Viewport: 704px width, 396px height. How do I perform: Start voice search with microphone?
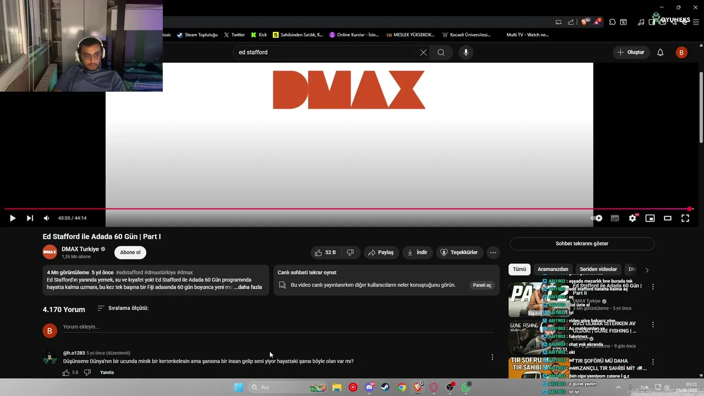pos(466,52)
